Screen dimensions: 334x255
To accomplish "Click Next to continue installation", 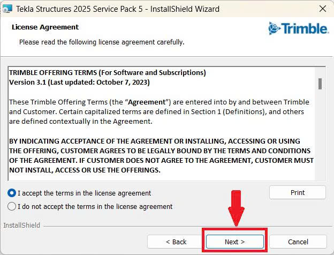I will [x=234, y=242].
